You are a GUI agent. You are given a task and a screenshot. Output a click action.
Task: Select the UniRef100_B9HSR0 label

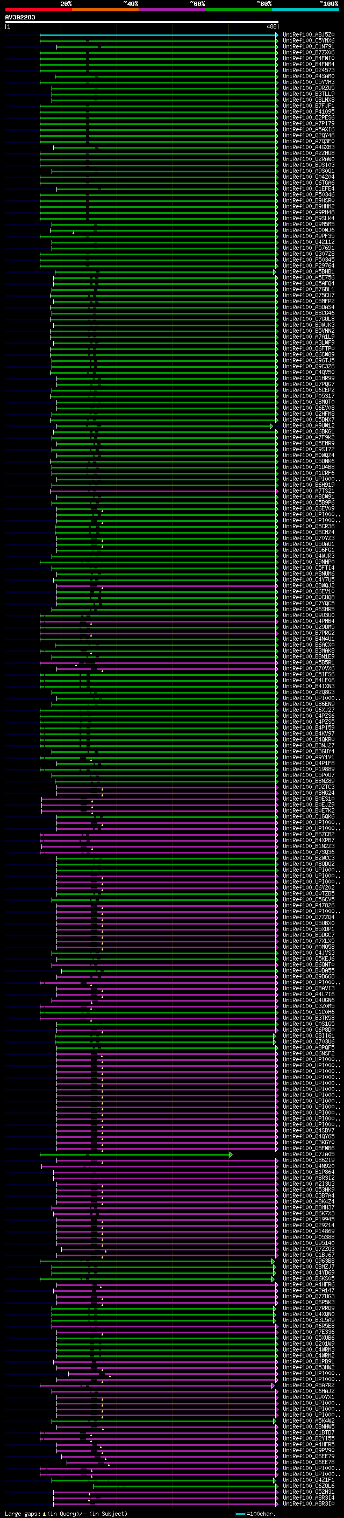(x=308, y=200)
